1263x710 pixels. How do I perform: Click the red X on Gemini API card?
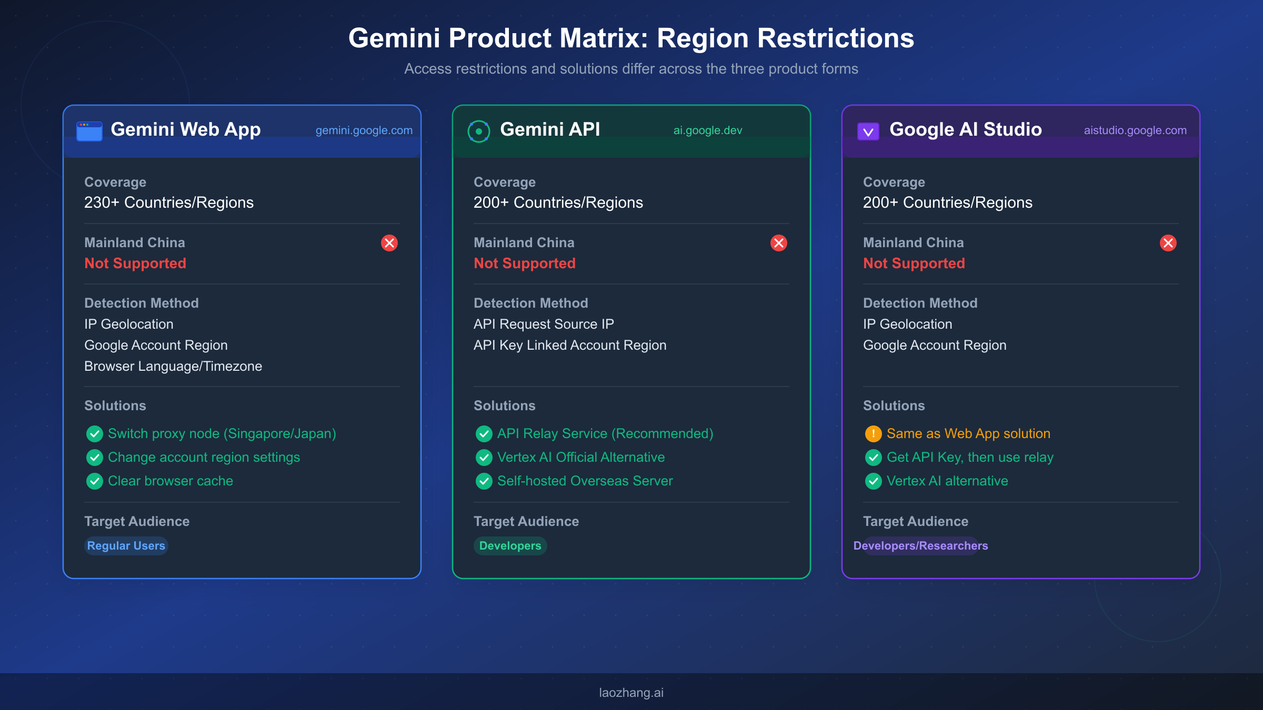[x=778, y=243]
